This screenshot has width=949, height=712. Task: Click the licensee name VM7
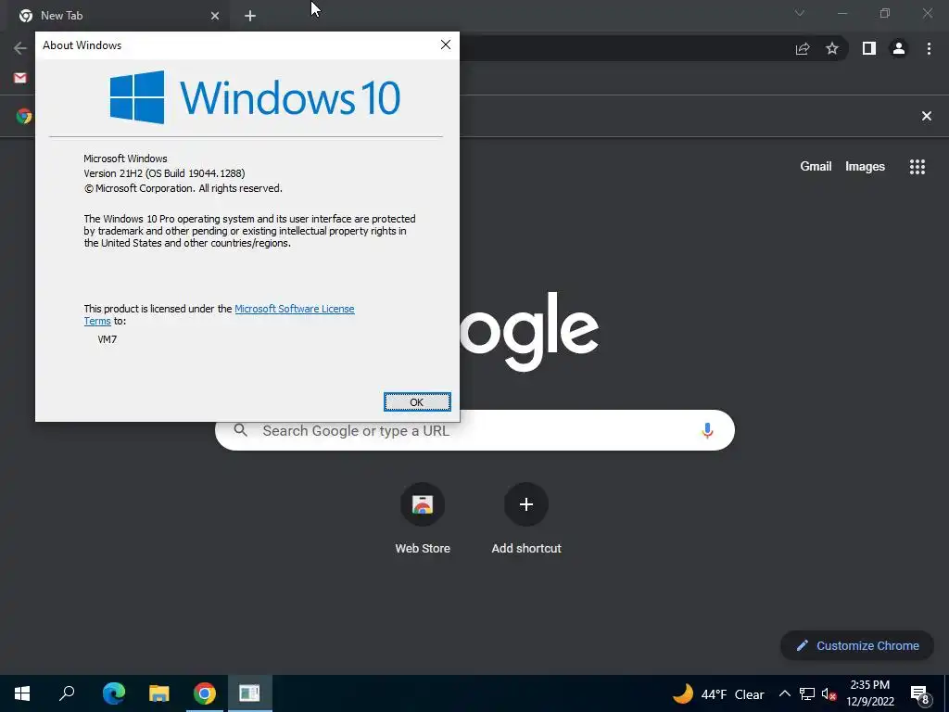[x=108, y=339]
